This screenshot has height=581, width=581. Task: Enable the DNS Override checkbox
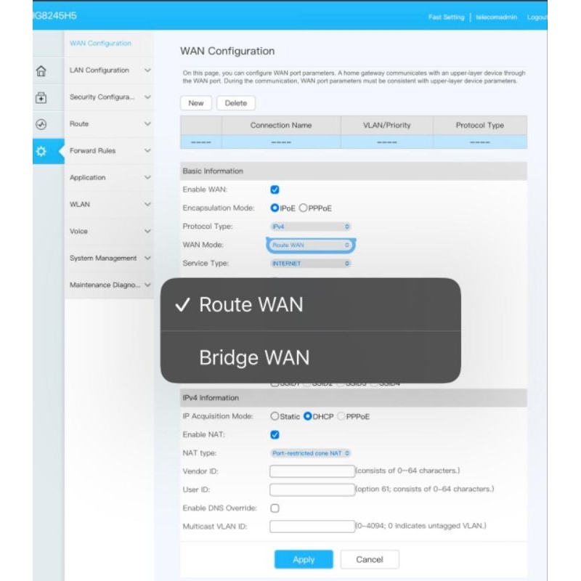point(275,508)
